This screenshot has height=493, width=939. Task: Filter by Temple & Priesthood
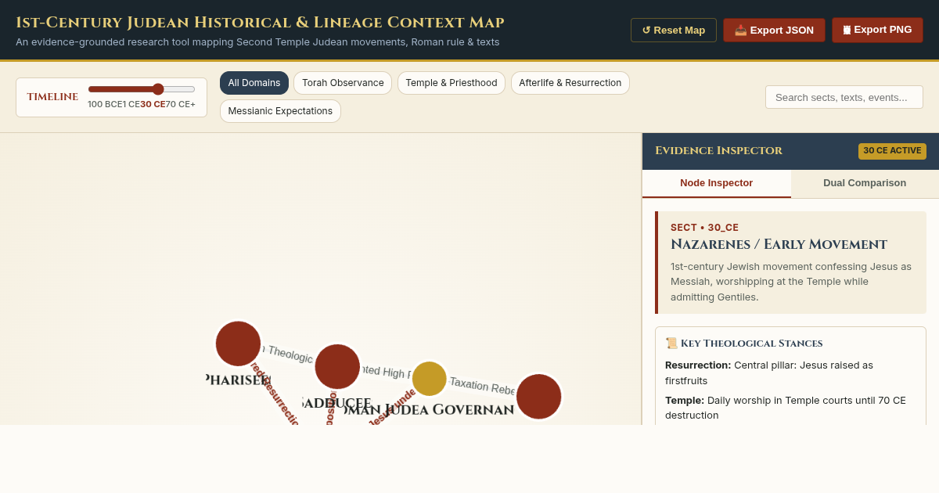tap(452, 83)
